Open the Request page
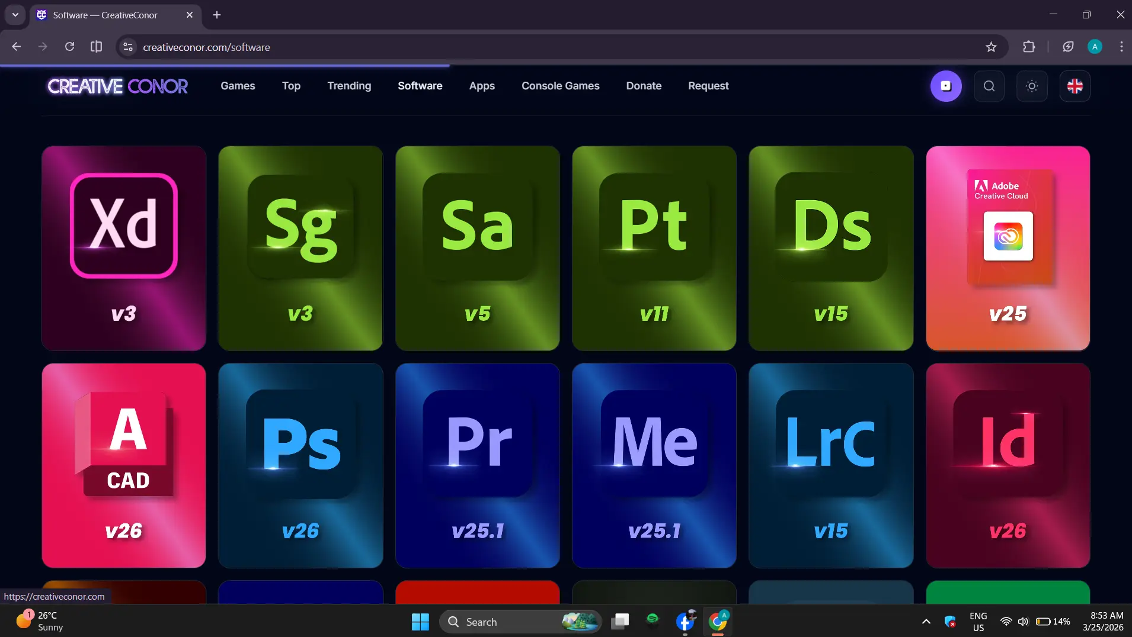Viewport: 1132px width, 637px height. point(708,86)
